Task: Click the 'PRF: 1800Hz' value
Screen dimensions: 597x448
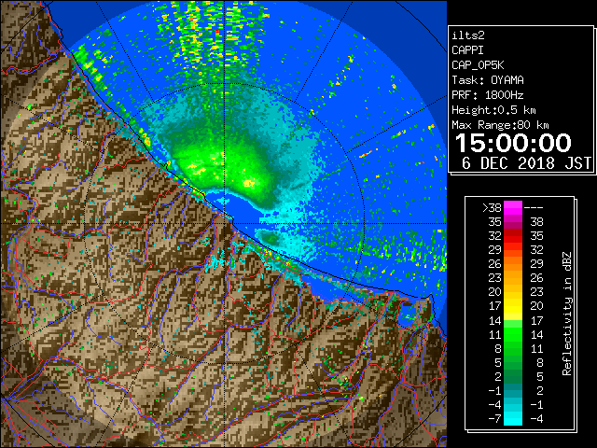Action: 488,95
